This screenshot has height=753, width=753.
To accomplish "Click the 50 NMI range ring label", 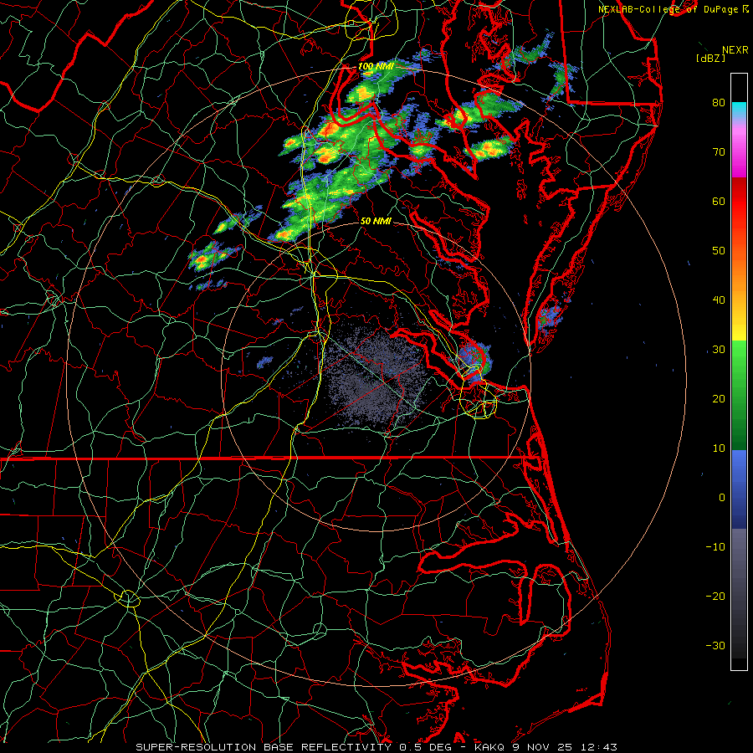I will (x=376, y=221).
